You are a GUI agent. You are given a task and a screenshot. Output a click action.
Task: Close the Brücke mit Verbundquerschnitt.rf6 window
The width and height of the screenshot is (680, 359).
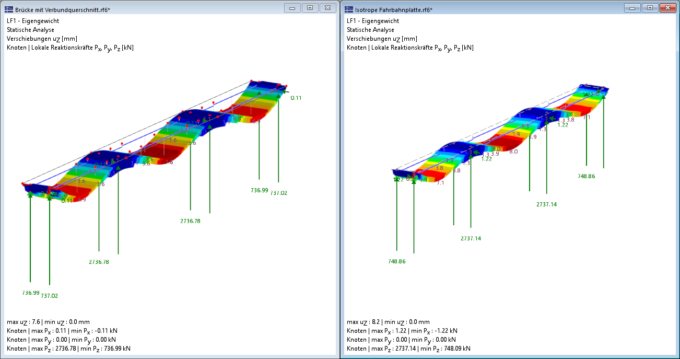coord(327,8)
